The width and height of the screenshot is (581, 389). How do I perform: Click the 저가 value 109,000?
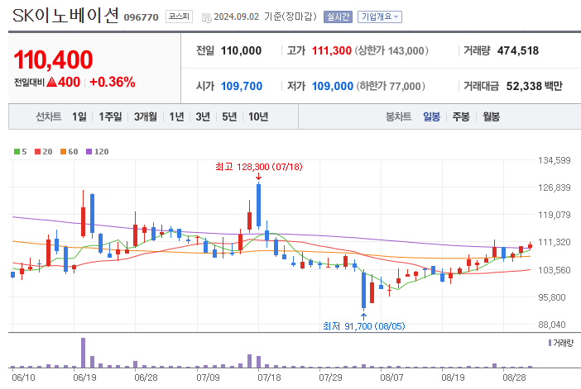point(333,86)
